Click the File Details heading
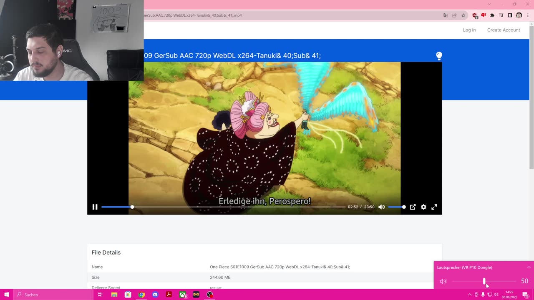This screenshot has width=534, height=300. (106, 252)
